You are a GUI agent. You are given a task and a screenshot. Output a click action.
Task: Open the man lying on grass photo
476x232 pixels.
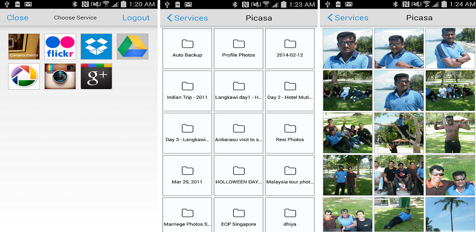(x=399, y=214)
